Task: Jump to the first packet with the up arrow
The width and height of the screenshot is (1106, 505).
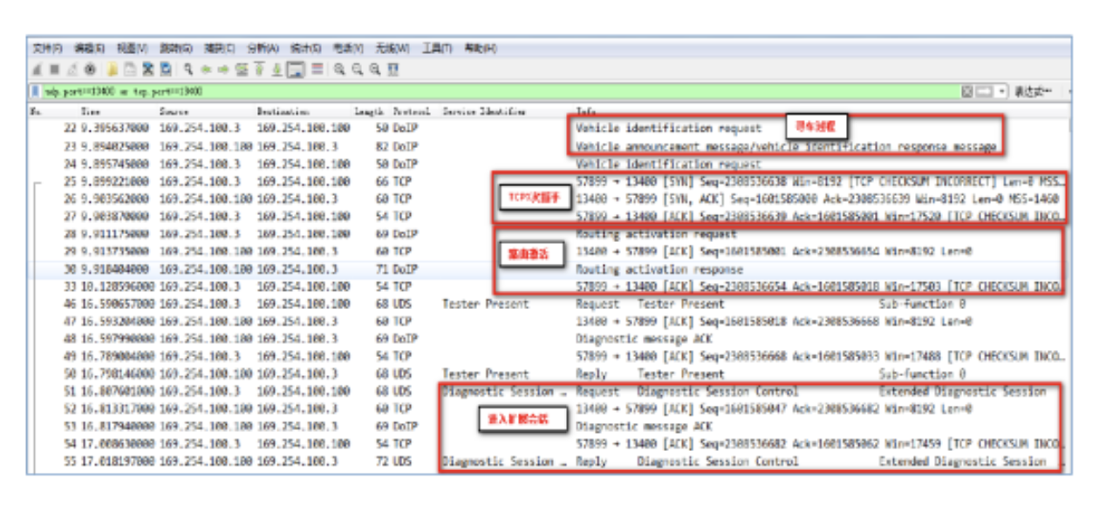Action: 259,69
